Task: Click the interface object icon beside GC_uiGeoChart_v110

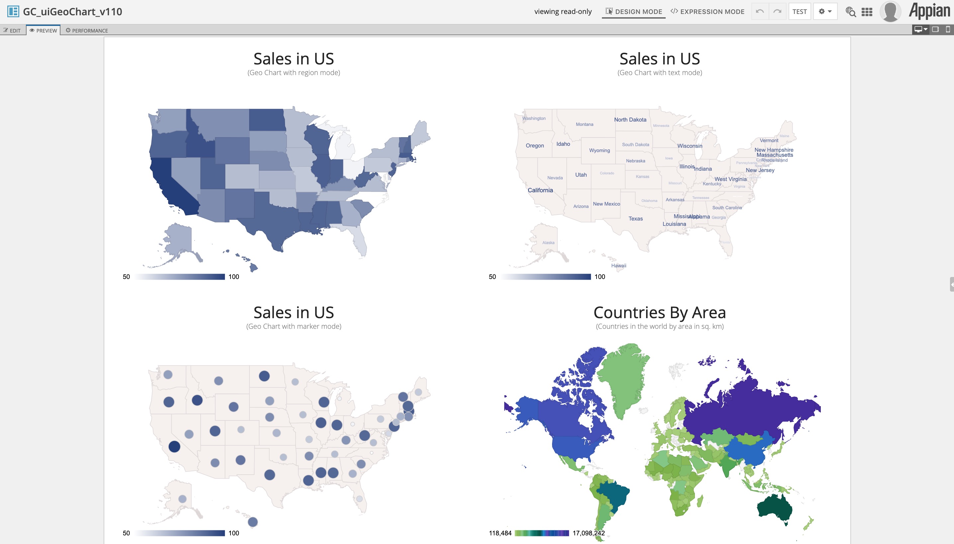Action: [13, 11]
